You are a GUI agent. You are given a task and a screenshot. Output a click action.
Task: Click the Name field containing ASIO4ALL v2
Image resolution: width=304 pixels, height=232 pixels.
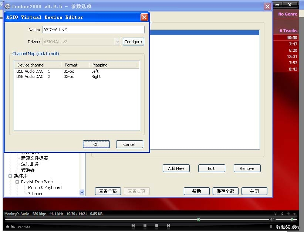pos(93,30)
